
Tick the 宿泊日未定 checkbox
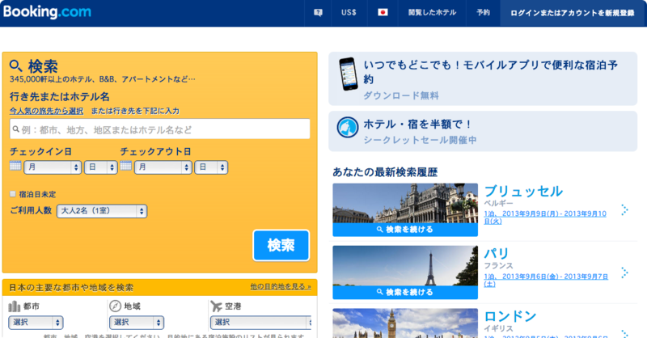(x=13, y=194)
